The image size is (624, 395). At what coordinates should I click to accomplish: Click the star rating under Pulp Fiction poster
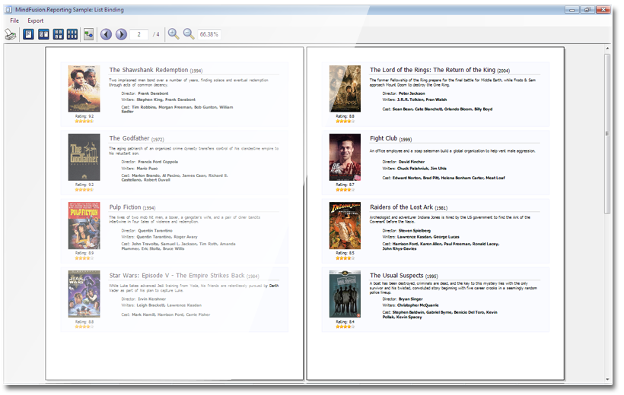click(84, 258)
